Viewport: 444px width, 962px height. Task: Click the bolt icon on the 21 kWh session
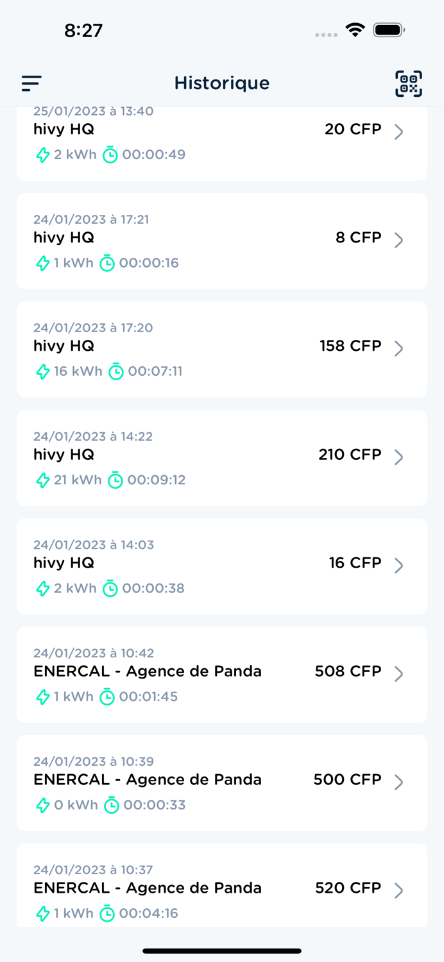pos(43,480)
